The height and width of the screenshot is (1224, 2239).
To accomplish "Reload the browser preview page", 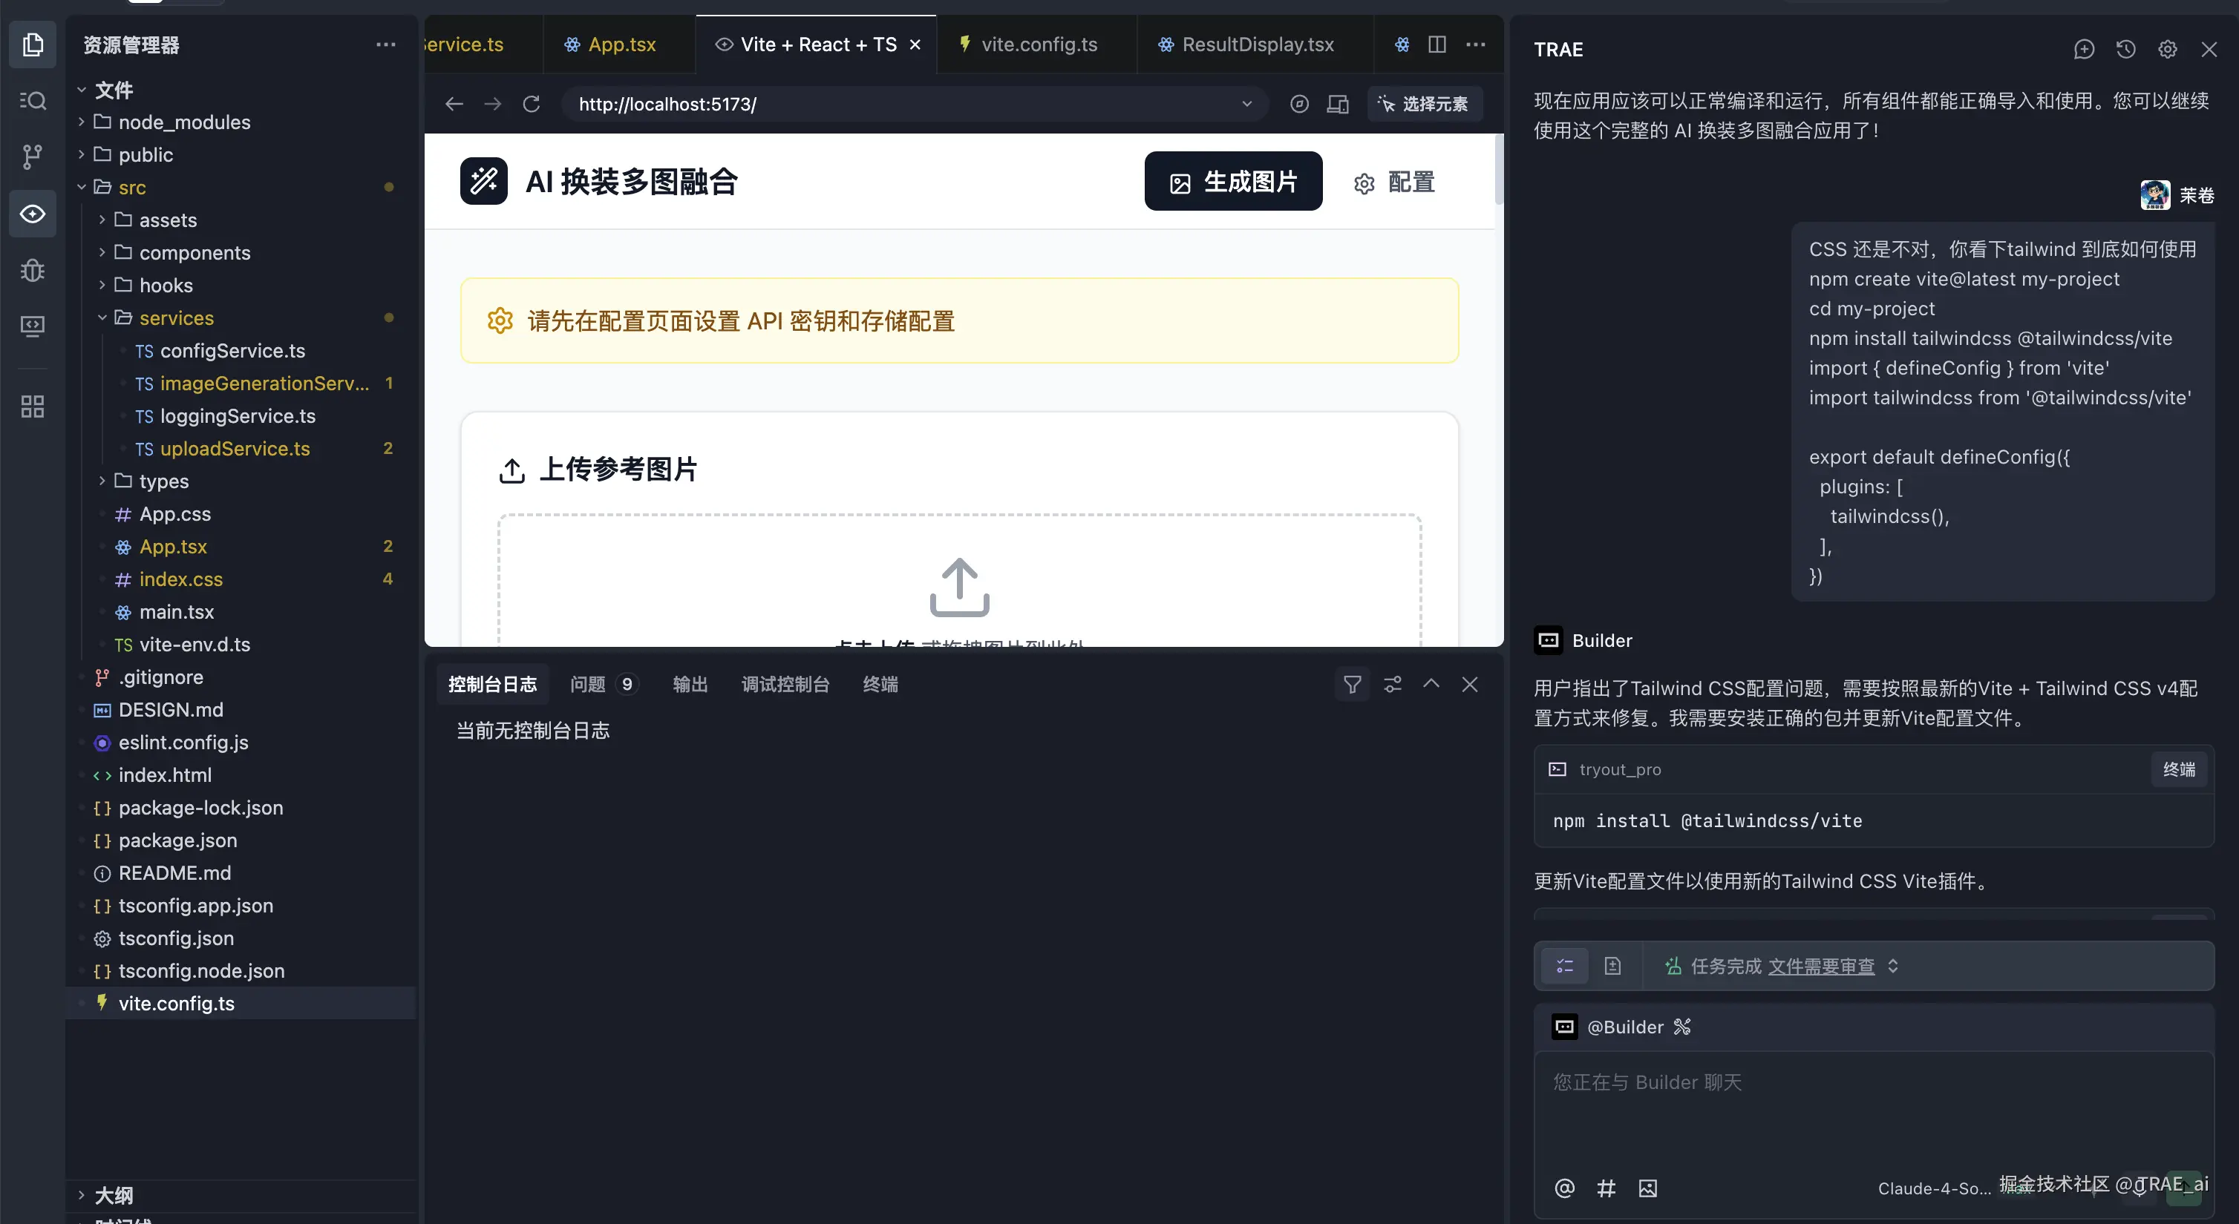I will [531, 105].
